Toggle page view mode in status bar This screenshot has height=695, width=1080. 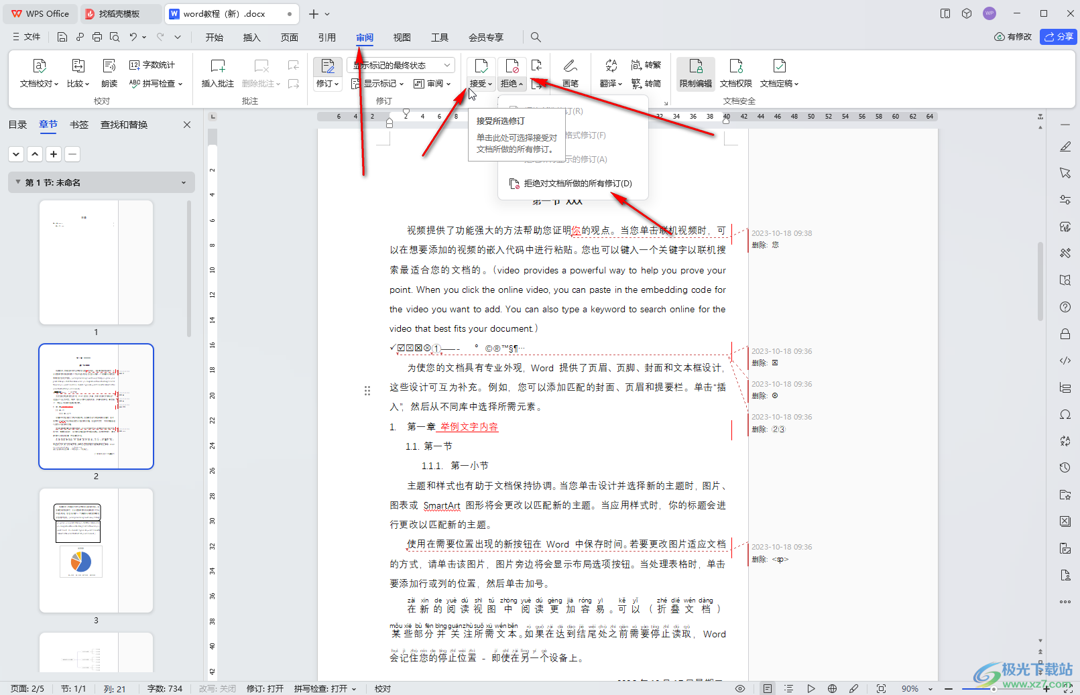[x=768, y=688]
